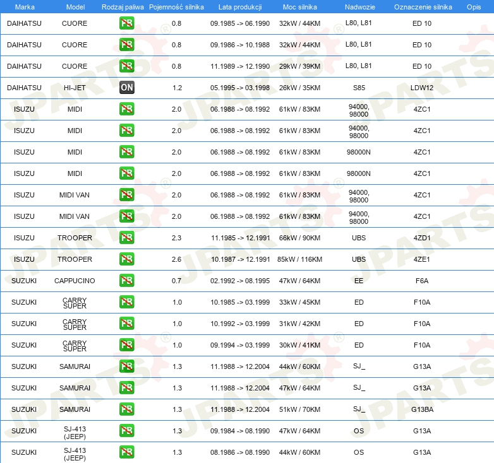The image size is (494, 463).
Task: Click the petrol icon in the TROOPER 2.6 row
Action: click(126, 259)
